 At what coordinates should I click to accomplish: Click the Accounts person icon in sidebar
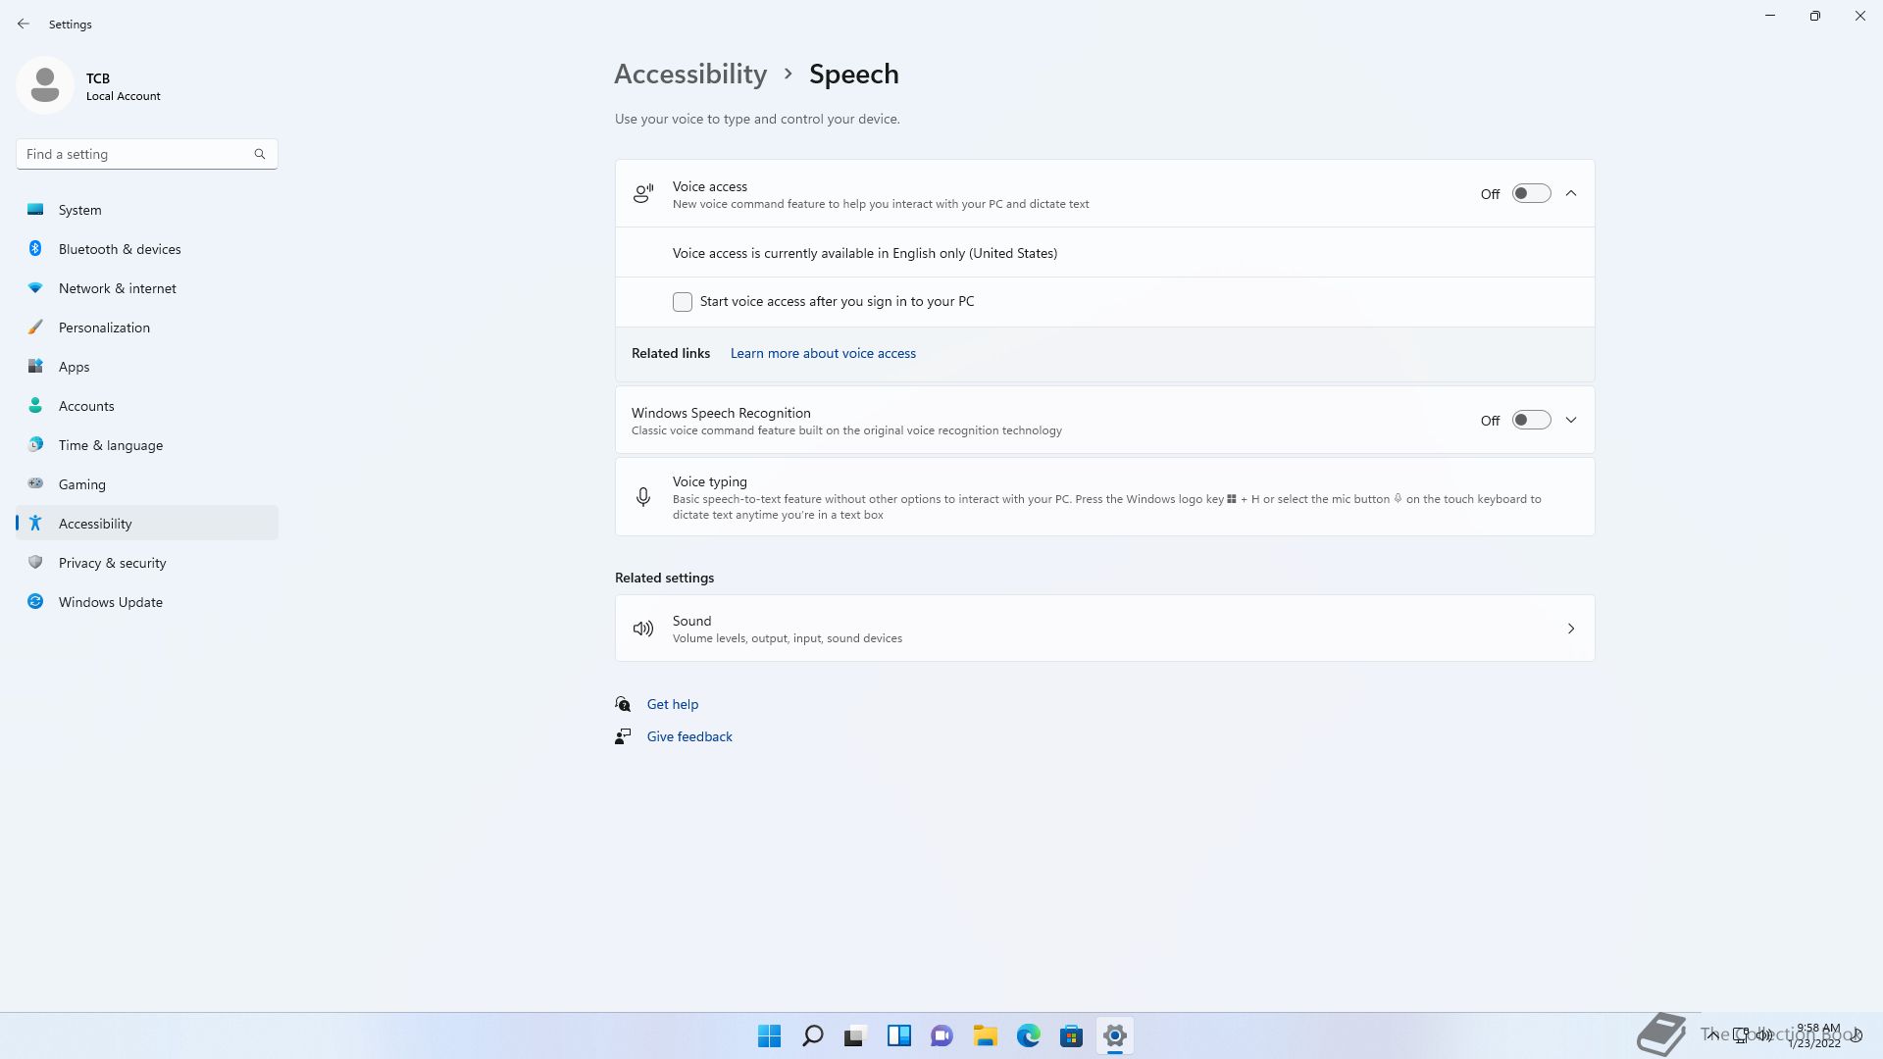(35, 406)
